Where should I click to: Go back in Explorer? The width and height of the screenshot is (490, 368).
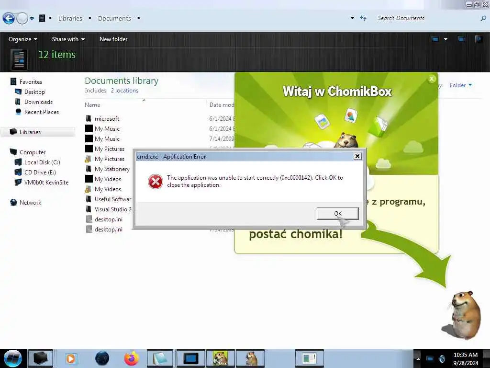[x=9, y=19]
